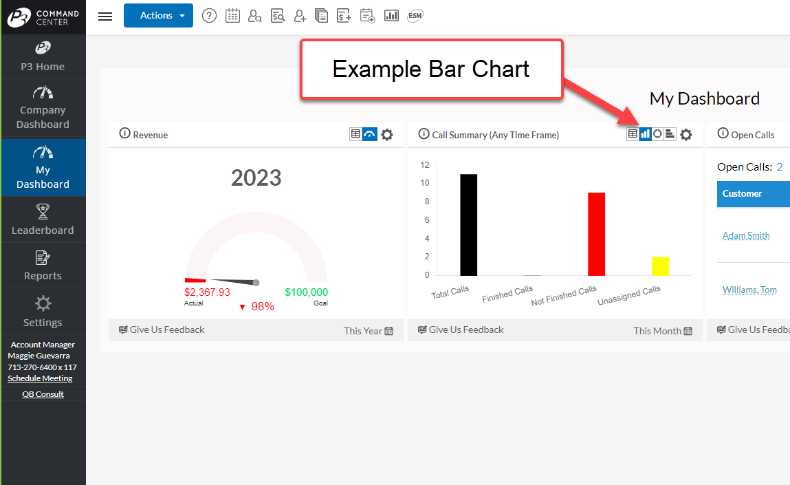Viewport: 790px width, 485px height.
Task: Open the This Month date range picker
Action: [663, 331]
